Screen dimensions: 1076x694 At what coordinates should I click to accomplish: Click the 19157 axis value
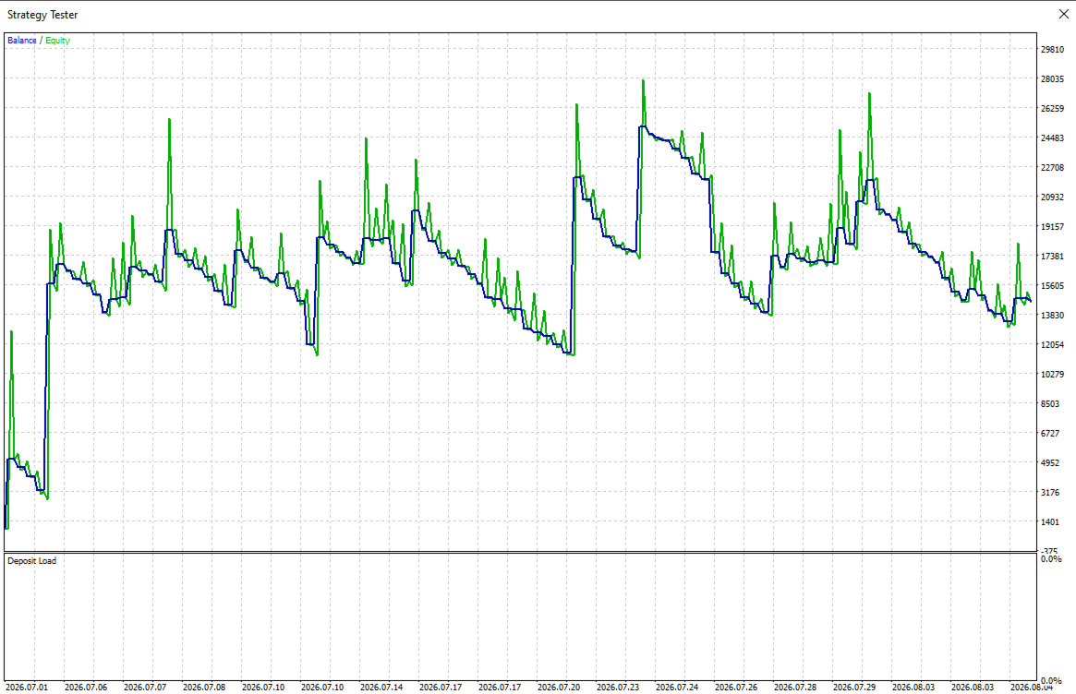point(1052,226)
